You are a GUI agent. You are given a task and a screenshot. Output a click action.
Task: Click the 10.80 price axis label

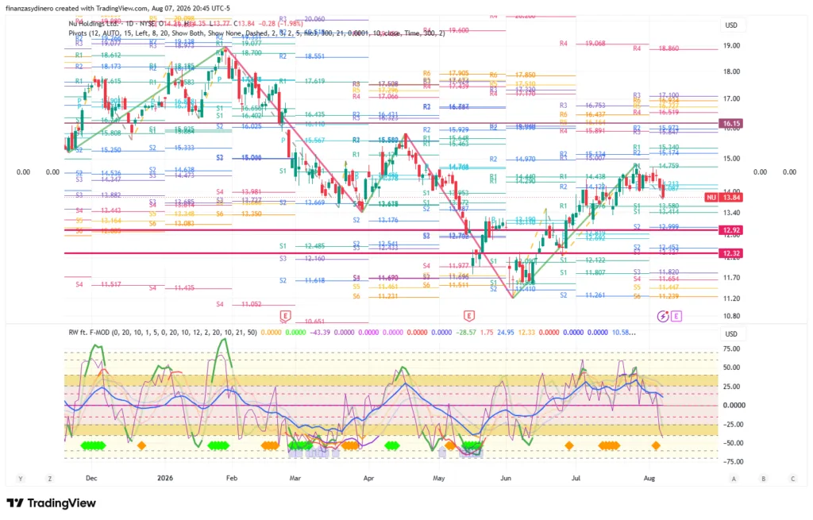pyautogui.click(x=731, y=316)
